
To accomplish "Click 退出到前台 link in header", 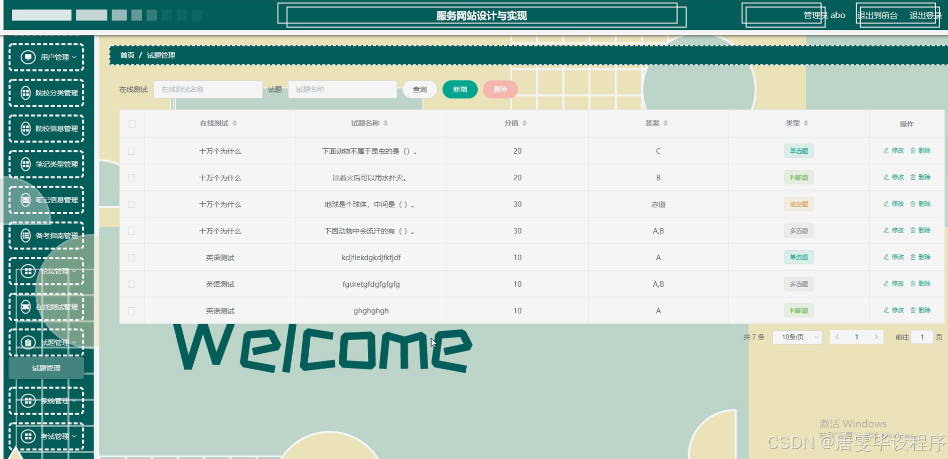I will tap(878, 16).
